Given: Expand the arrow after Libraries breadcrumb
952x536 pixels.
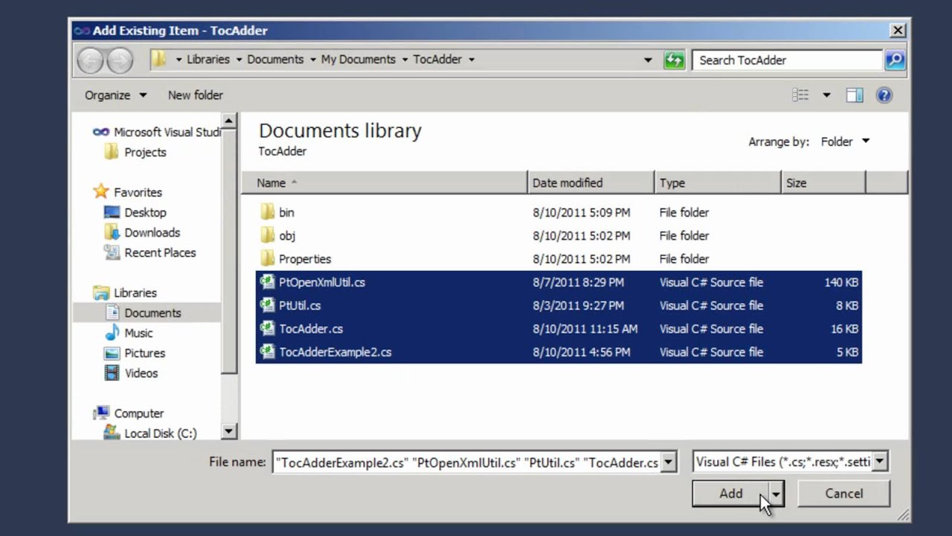Looking at the screenshot, I should (x=239, y=60).
